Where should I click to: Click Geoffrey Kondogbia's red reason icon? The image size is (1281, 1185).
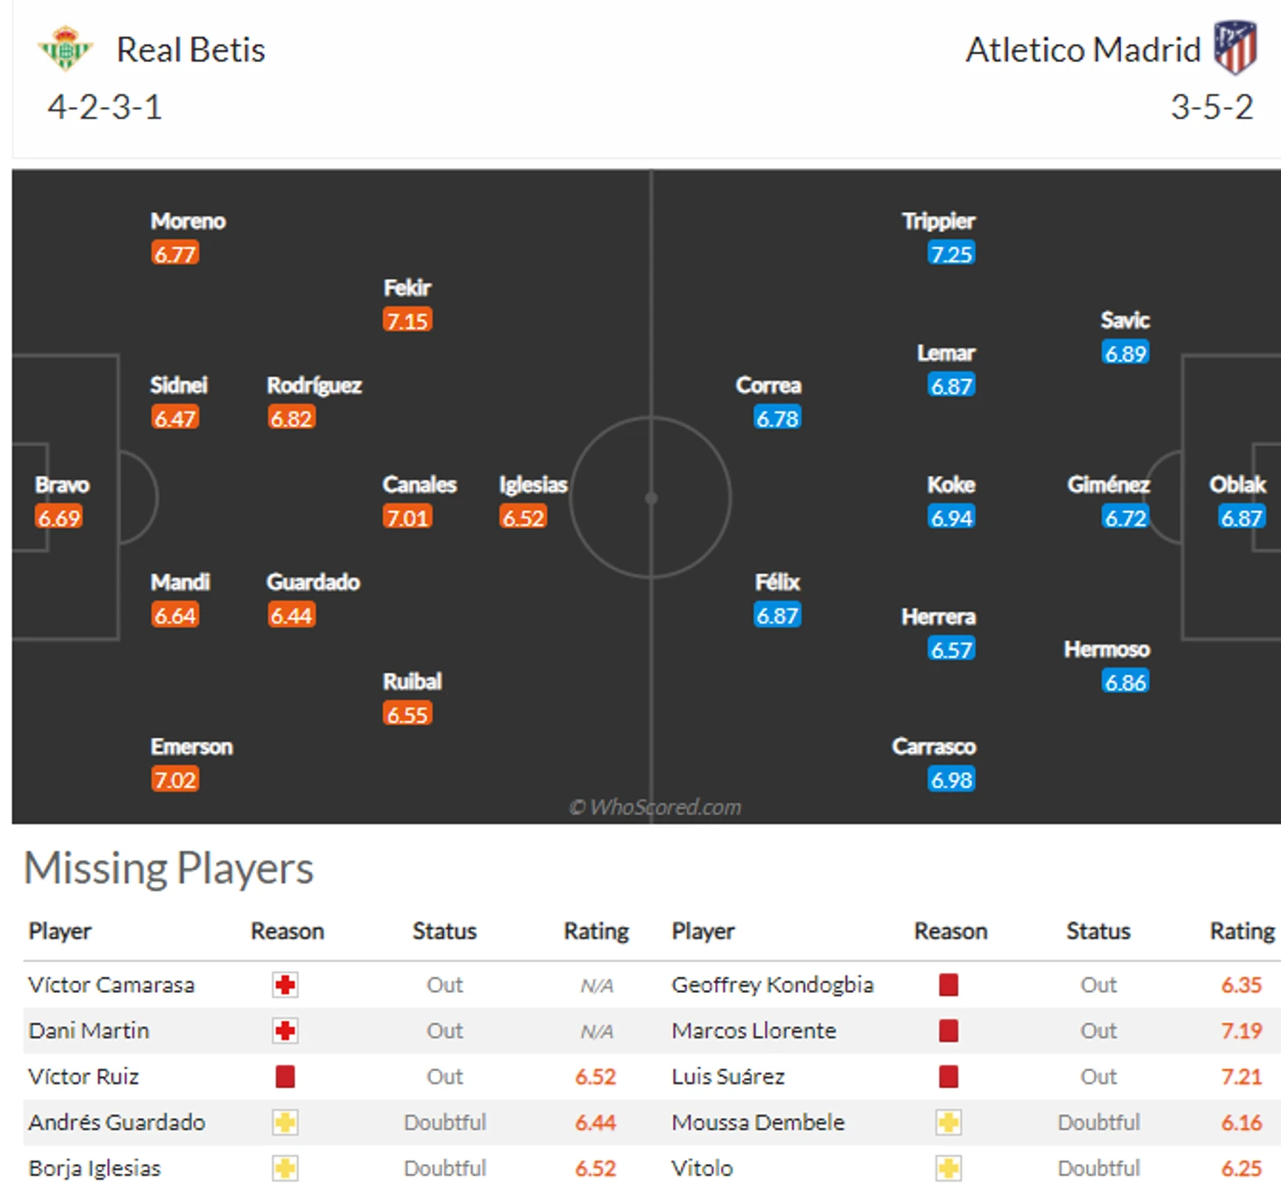[948, 985]
